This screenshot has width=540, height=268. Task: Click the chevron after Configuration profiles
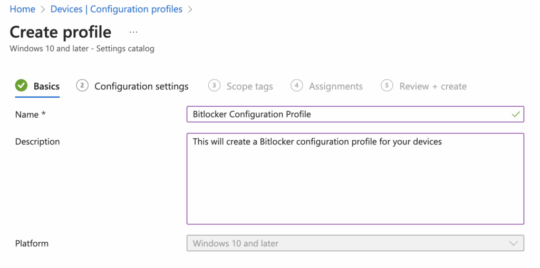pyautogui.click(x=190, y=9)
